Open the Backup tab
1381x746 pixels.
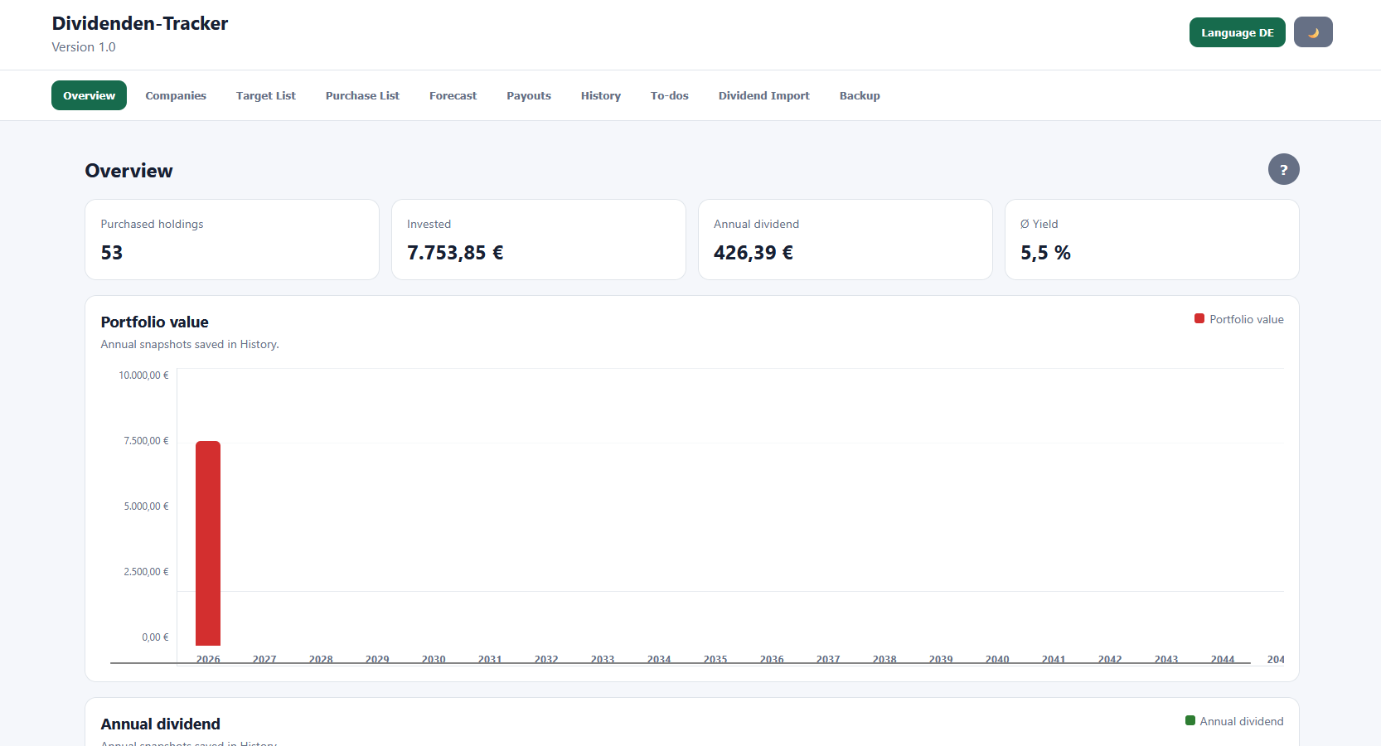click(860, 95)
